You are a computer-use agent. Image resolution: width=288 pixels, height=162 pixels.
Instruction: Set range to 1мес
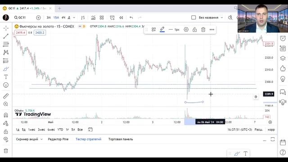[x=31, y=130]
